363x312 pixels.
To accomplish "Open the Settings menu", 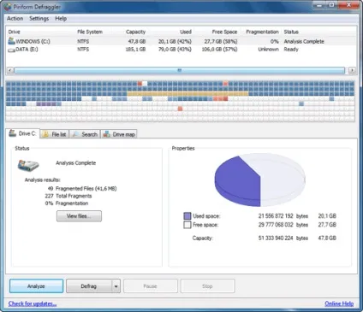I will (39, 19).
